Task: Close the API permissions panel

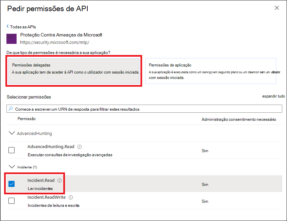Action: (x=277, y=8)
